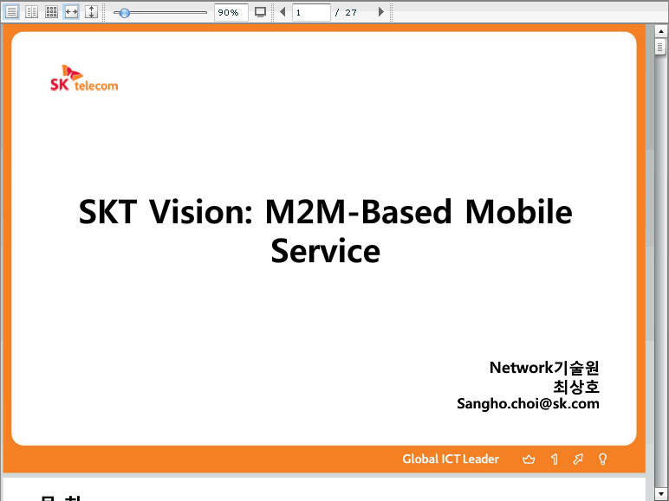Click the scrollbar up arrow
This screenshot has width=669, height=501.
(x=660, y=31)
